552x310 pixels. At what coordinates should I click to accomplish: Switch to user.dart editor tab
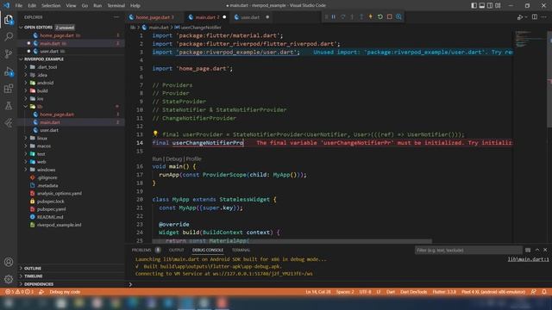coord(250,17)
